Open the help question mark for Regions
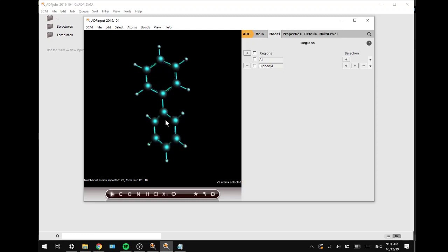The image size is (448, 252). click(x=369, y=43)
